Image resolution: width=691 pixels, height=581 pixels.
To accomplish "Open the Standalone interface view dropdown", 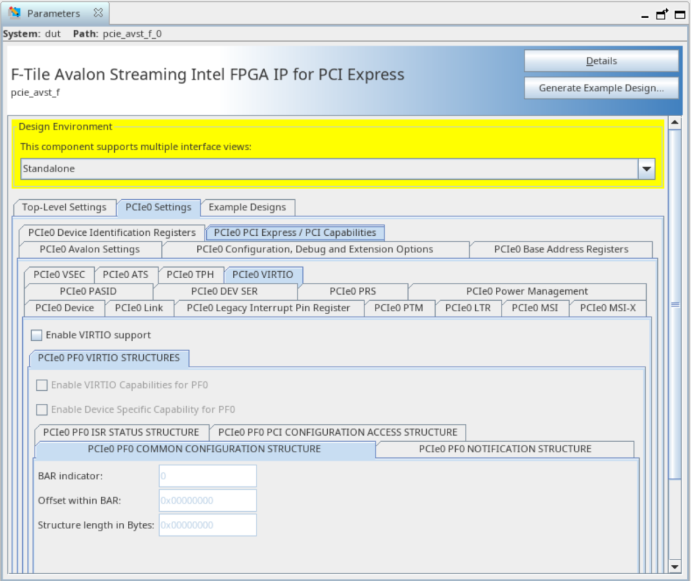I will 647,169.
